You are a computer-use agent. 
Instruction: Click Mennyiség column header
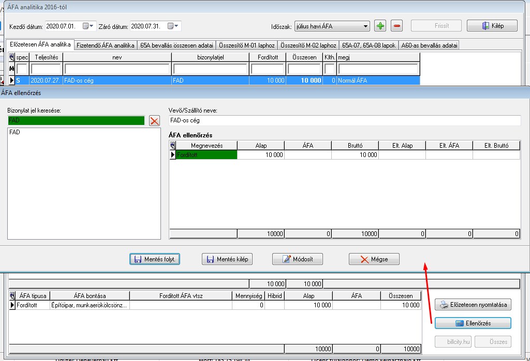[248, 296]
